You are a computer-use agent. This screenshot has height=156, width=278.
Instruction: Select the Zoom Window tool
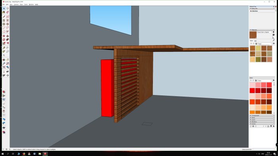[8, 63]
